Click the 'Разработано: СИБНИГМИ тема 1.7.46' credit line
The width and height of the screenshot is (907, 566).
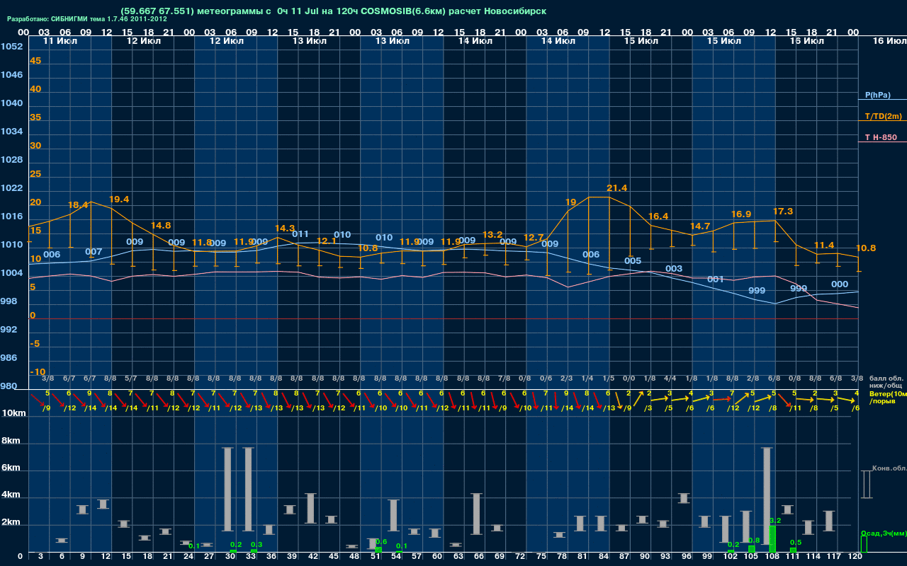tap(87, 19)
